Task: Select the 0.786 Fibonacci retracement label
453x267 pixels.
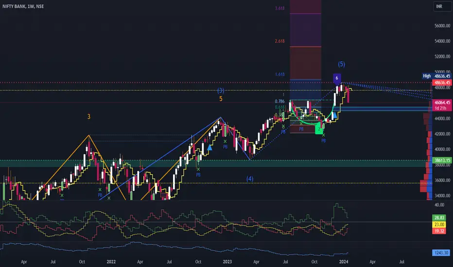Action: coord(279,101)
